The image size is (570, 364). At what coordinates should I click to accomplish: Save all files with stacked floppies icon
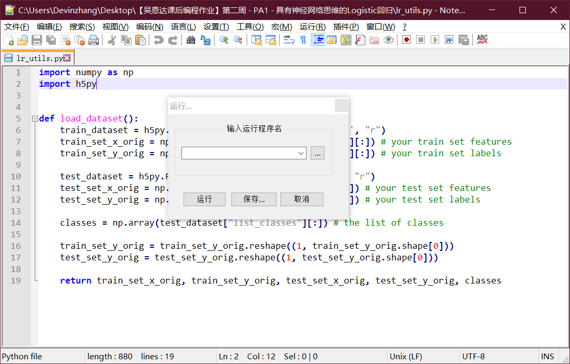(51, 40)
